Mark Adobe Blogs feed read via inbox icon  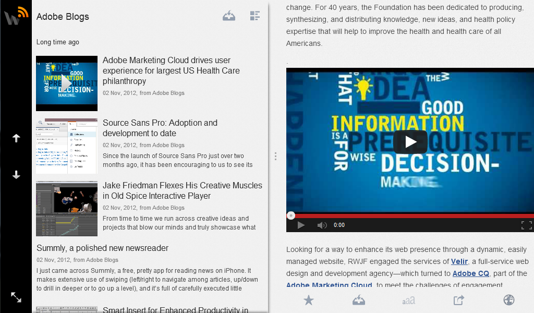click(x=228, y=16)
